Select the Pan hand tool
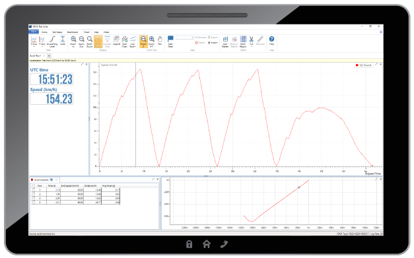 point(160,40)
